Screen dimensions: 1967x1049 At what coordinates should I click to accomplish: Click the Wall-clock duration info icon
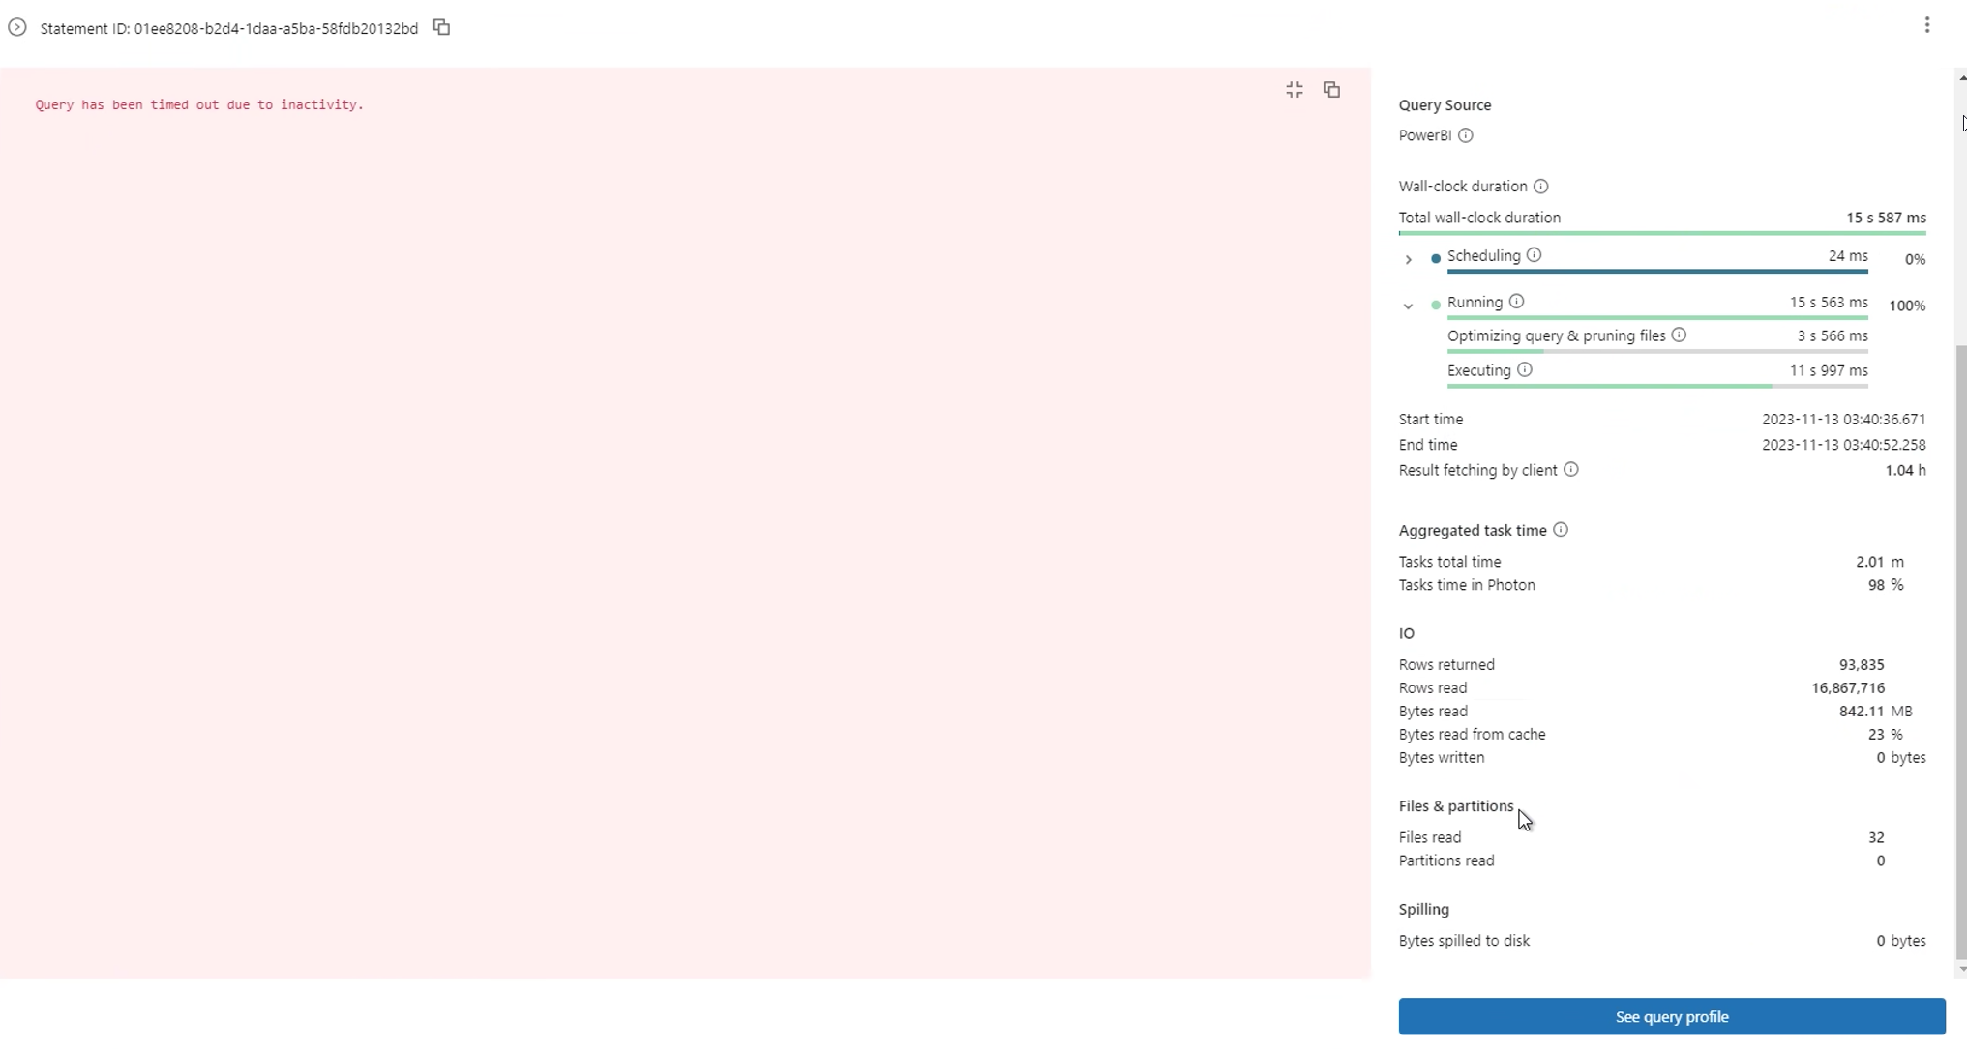click(1540, 187)
